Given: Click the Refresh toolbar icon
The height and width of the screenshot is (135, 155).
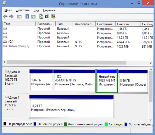Looking at the screenshot, I should click(41, 16).
